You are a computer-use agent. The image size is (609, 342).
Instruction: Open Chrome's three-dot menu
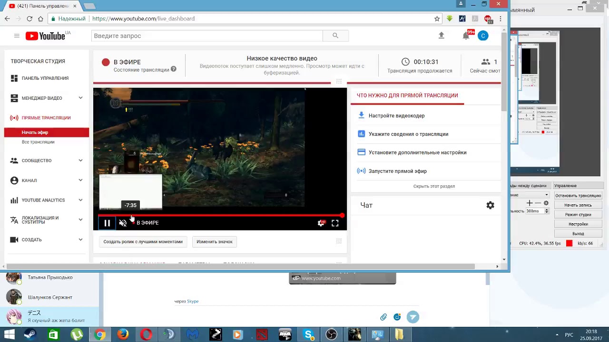(x=500, y=19)
